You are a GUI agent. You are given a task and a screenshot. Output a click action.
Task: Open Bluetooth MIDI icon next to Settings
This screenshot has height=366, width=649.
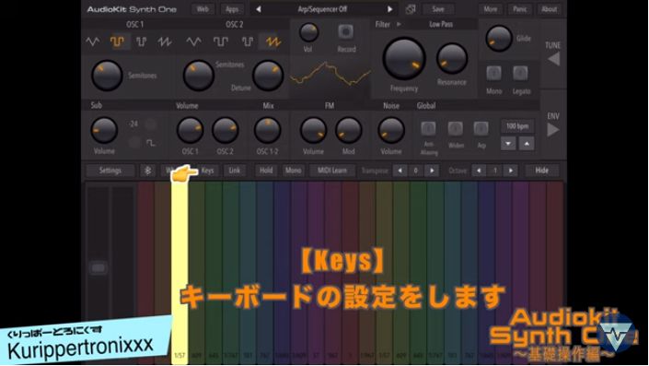pyautogui.click(x=148, y=171)
